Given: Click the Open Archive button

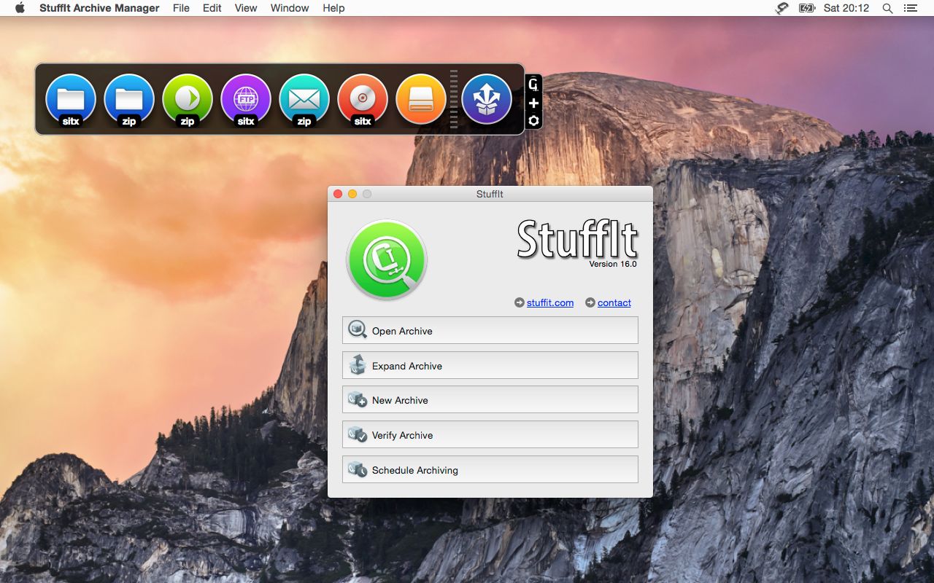Looking at the screenshot, I should tap(490, 330).
